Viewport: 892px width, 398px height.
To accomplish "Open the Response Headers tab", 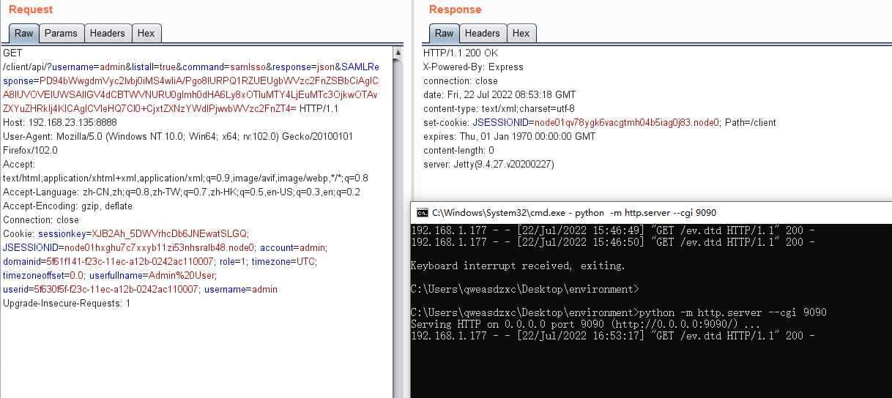I will point(482,33).
